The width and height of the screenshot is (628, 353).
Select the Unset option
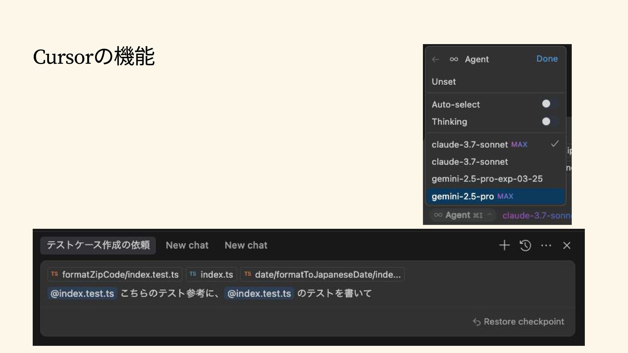(496, 82)
